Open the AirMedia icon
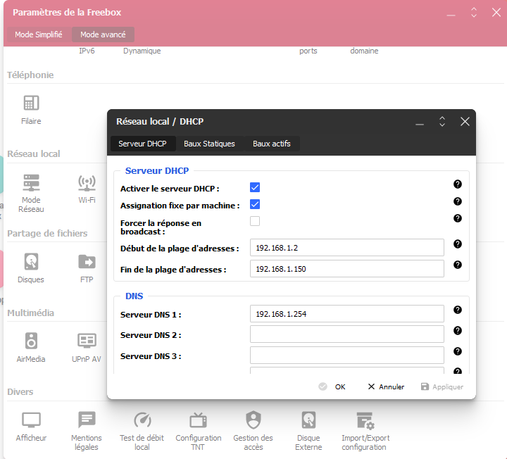This screenshot has height=459, width=507. tap(31, 341)
